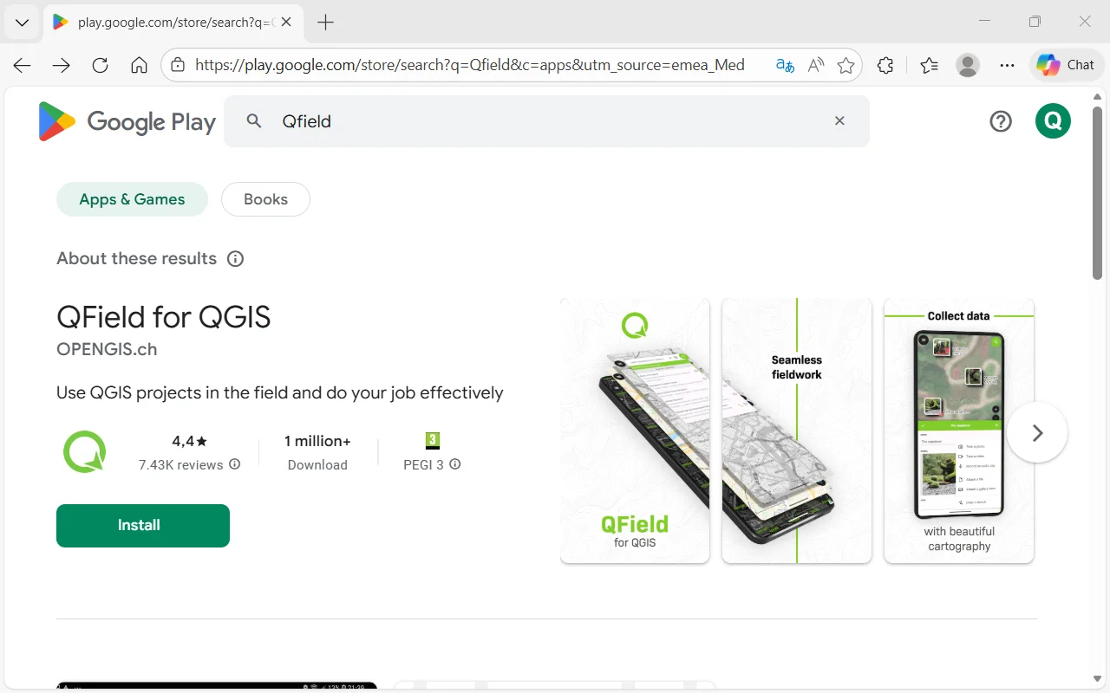The height and width of the screenshot is (693, 1110).
Task: Select the Apps & Games filter chip
Action: (x=132, y=199)
